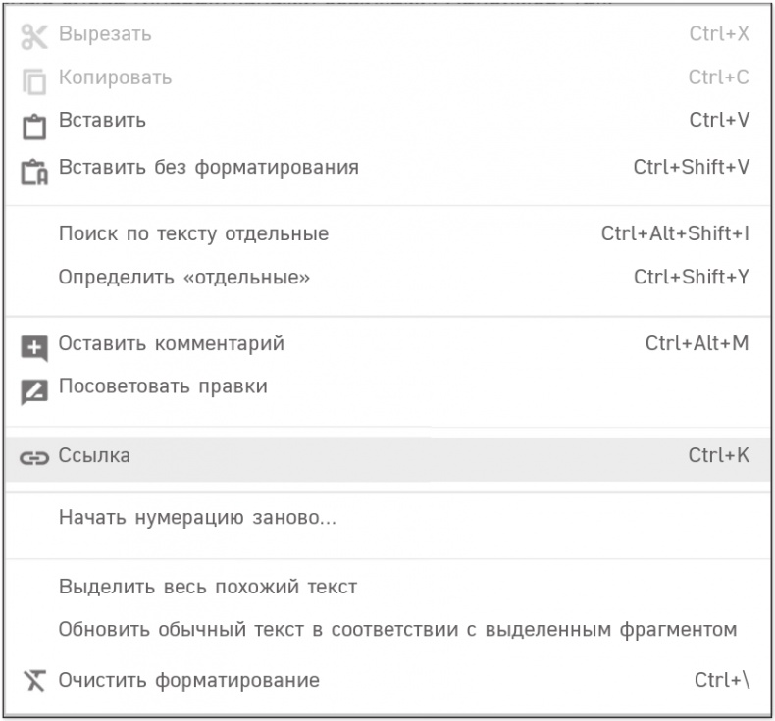Screen dimensions: 775x721
Task: Choose 'Выделить весь похожий текст'
Action: [x=208, y=588]
